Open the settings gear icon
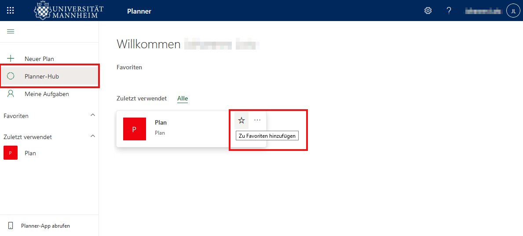523x236 pixels. [x=428, y=11]
